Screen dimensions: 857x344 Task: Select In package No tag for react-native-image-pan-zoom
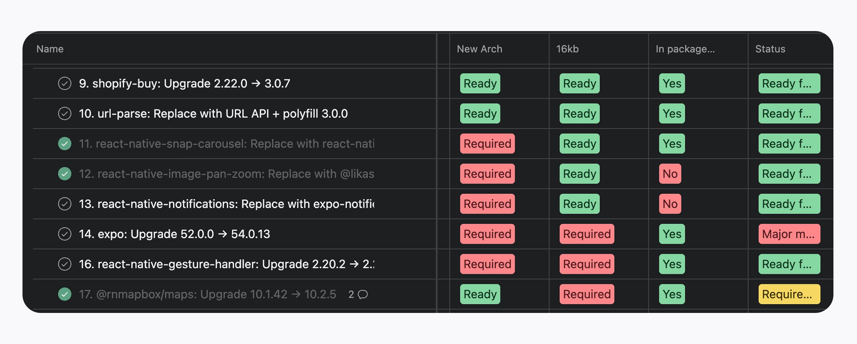click(x=670, y=174)
